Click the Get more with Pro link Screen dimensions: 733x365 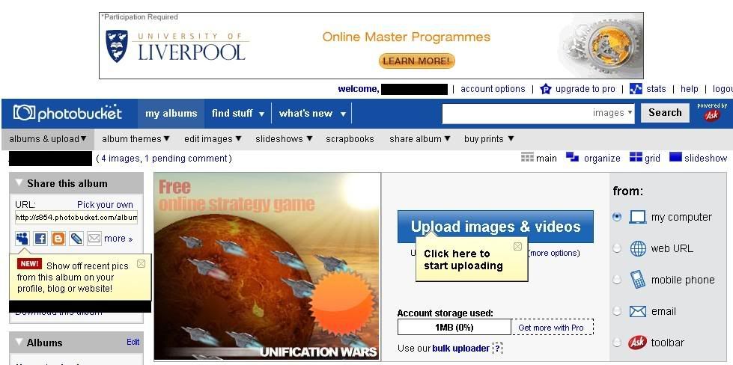pos(551,328)
